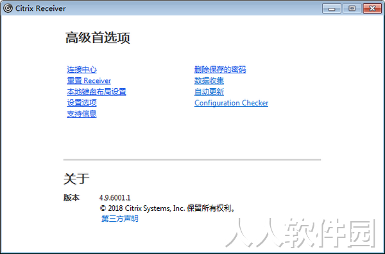Click the 版本 label

[x=71, y=198]
